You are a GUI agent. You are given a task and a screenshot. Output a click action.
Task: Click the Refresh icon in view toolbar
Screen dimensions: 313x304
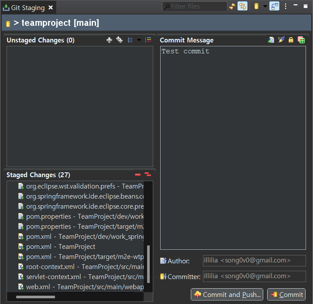pyautogui.click(x=232, y=7)
